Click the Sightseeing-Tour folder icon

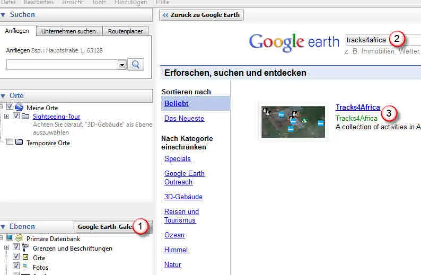[25, 116]
